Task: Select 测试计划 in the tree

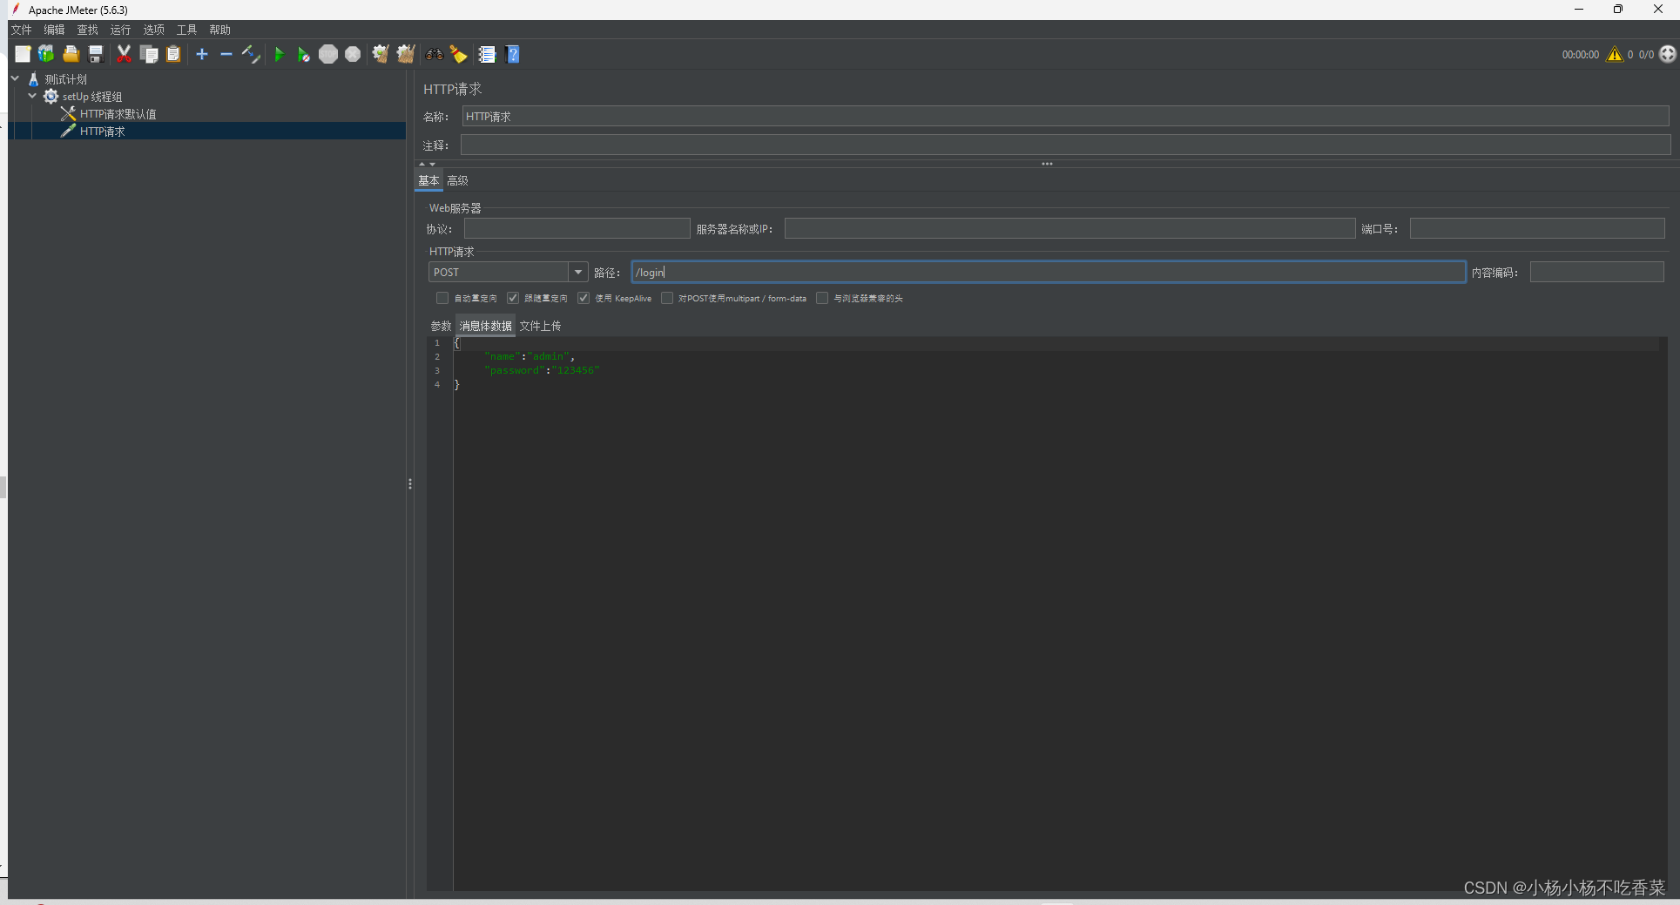Action: pos(65,79)
